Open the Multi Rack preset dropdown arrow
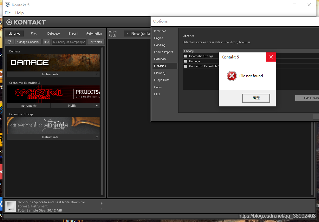This screenshot has width=319, height=222. pyautogui.click(x=127, y=33)
